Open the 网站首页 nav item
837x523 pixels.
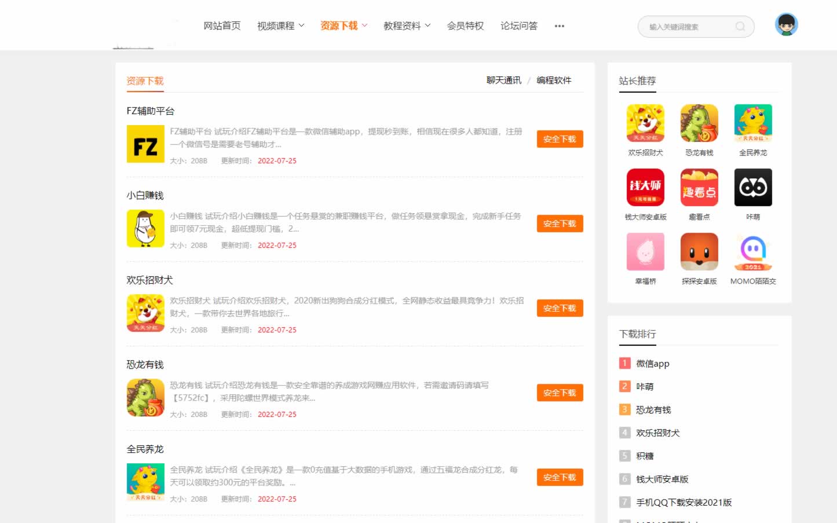pos(222,26)
